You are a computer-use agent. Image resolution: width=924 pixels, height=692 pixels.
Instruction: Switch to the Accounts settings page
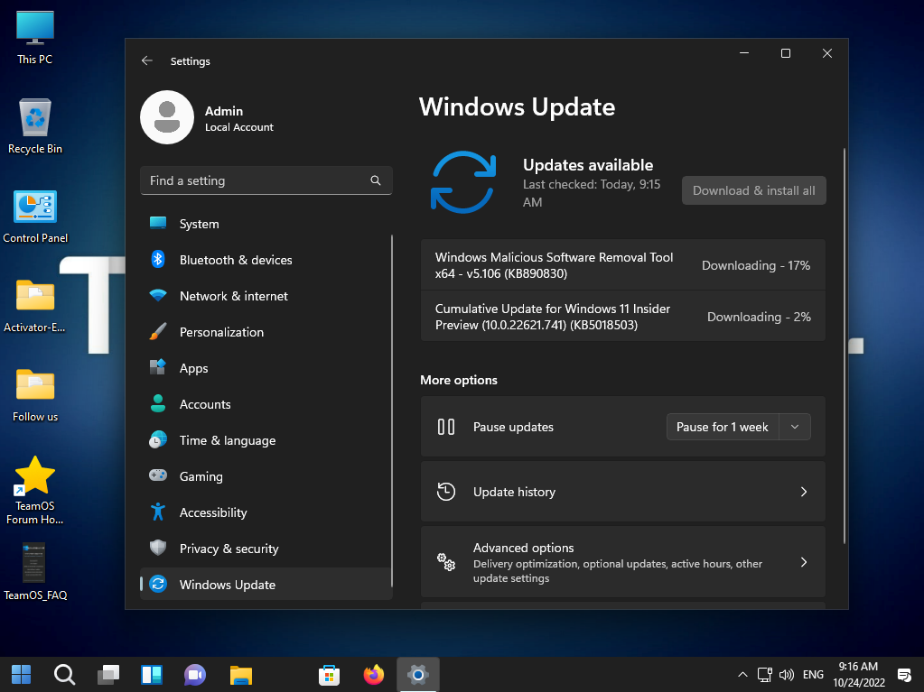[x=205, y=404]
